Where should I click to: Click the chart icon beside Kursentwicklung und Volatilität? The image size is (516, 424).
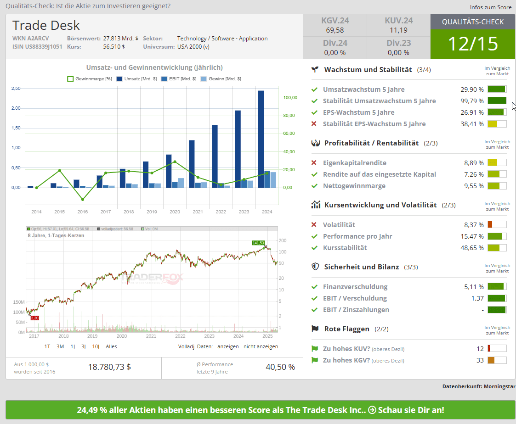316,205
